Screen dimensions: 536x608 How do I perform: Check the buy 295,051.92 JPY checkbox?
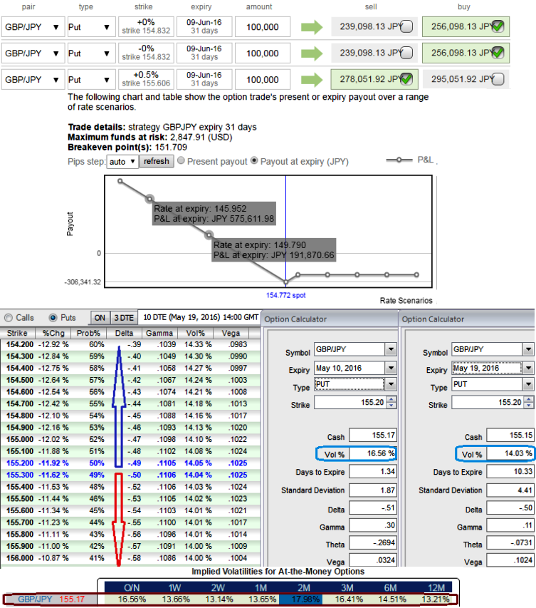[498, 79]
